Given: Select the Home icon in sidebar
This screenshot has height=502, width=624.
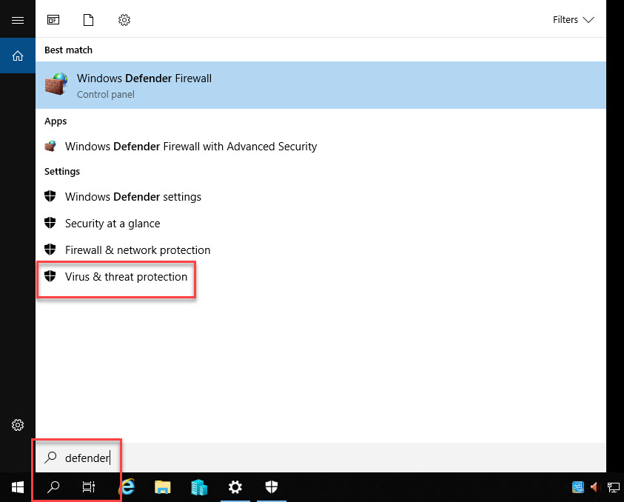Looking at the screenshot, I should (x=18, y=56).
